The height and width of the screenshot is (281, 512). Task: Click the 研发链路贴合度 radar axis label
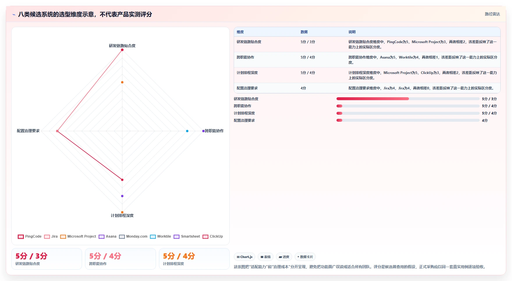coord(122,46)
